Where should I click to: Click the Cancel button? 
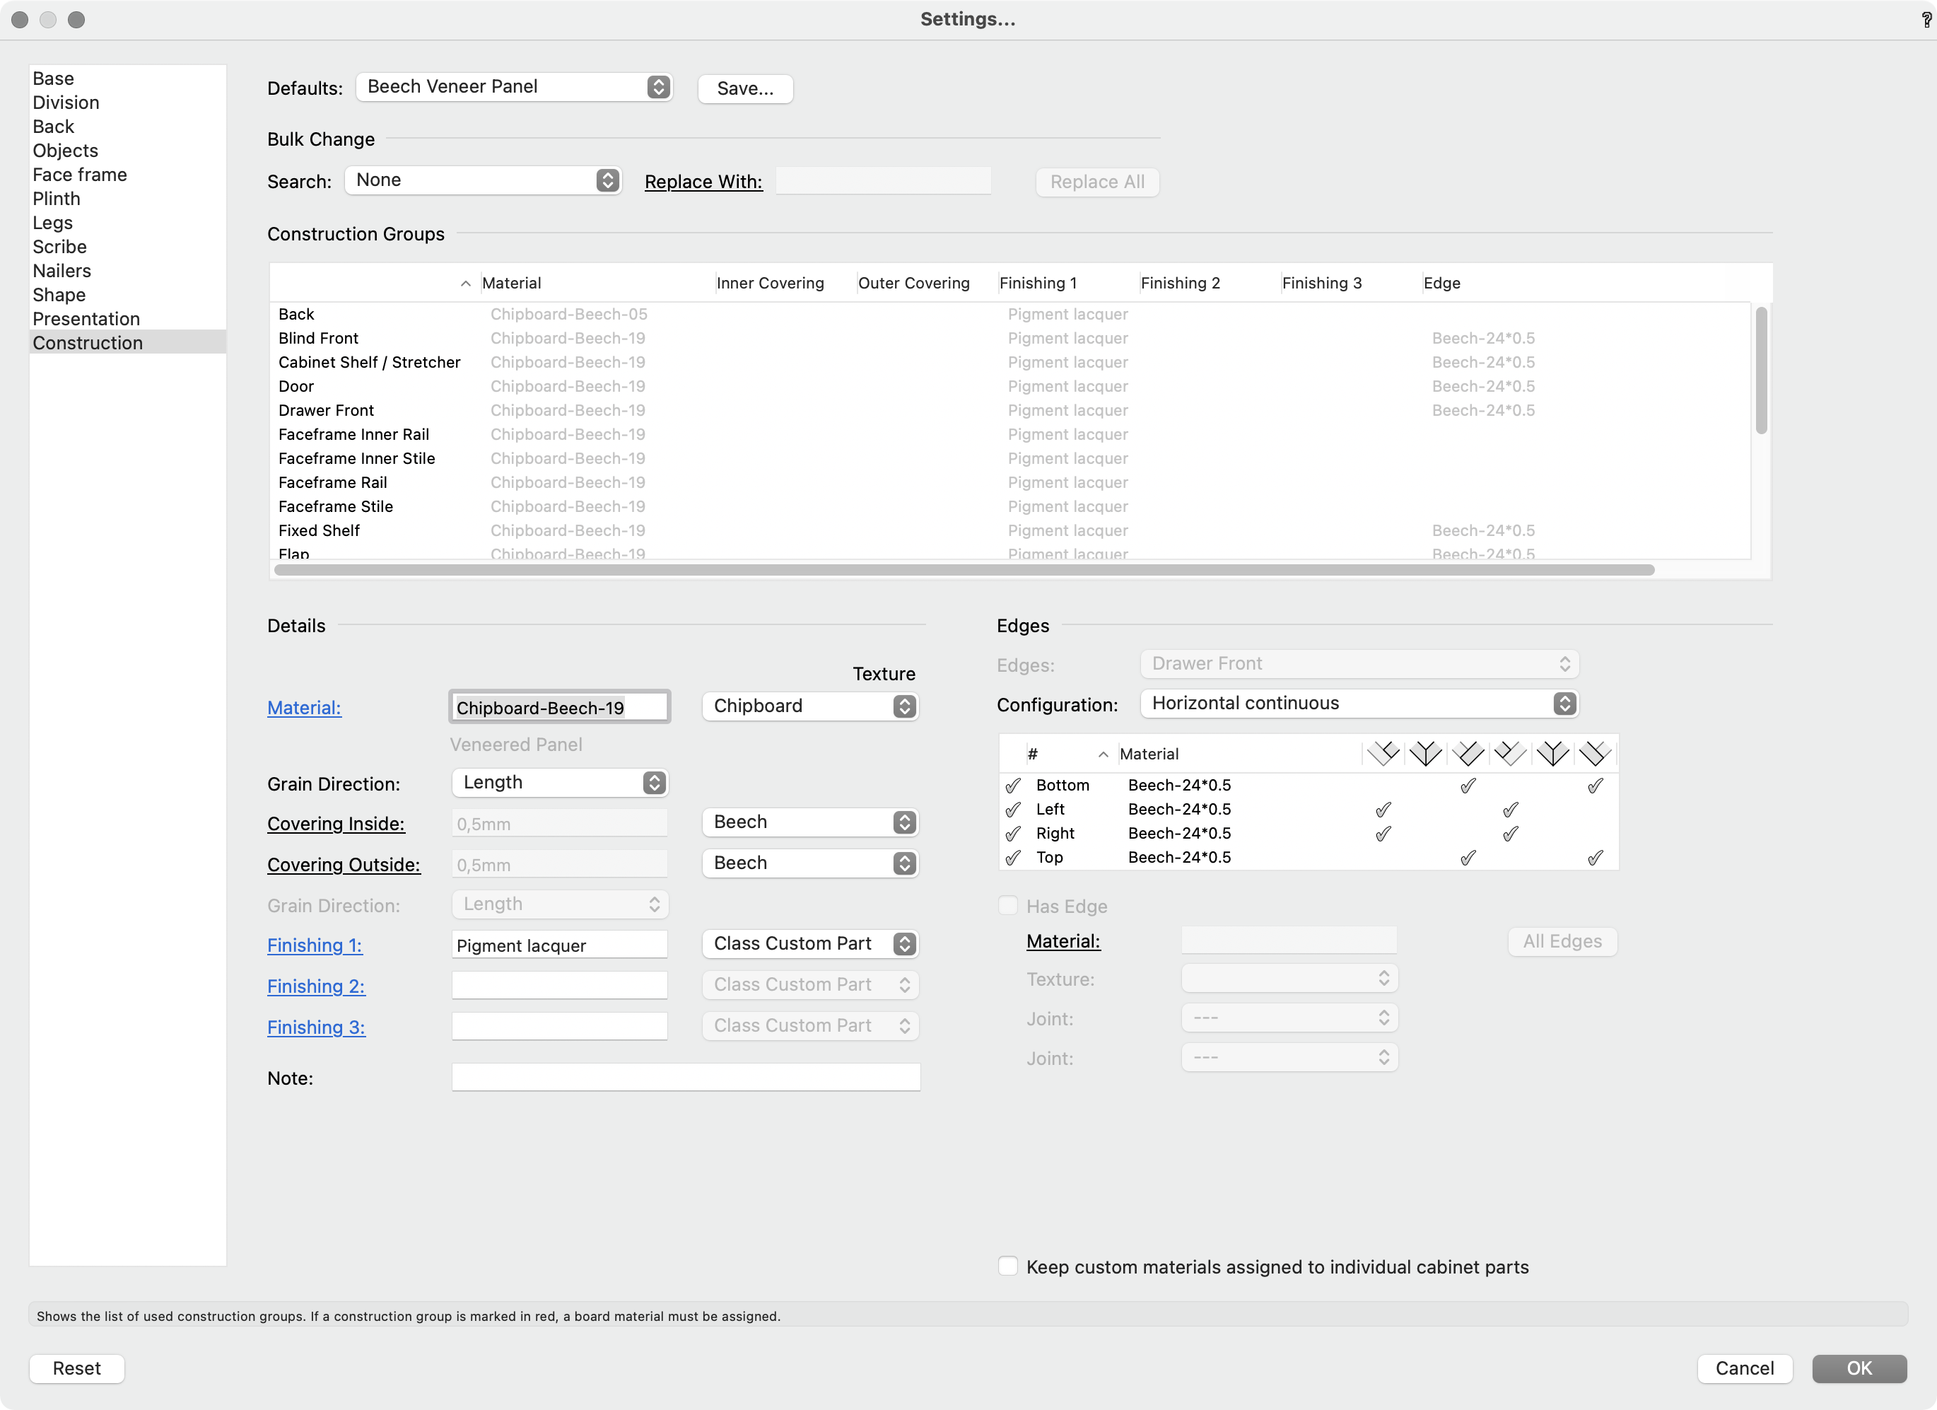tap(1744, 1368)
